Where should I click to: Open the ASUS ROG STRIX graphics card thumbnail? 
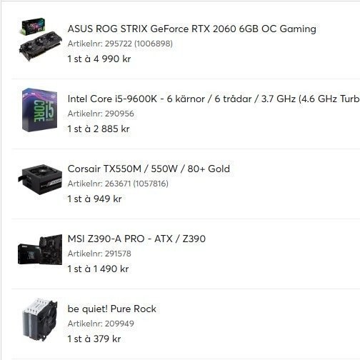click(x=40, y=40)
